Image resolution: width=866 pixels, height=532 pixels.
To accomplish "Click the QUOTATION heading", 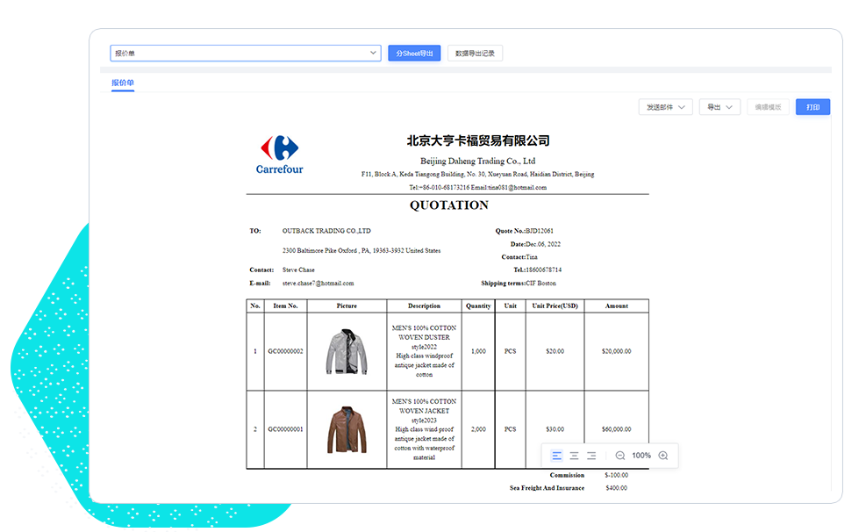I will coord(449,205).
